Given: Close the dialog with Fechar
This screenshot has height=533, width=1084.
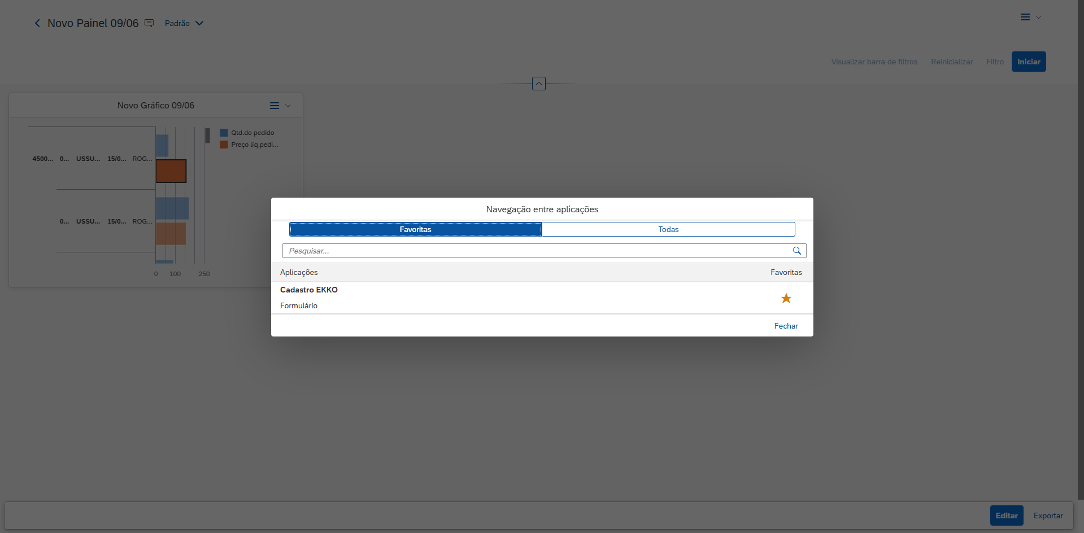Looking at the screenshot, I should 786,326.
